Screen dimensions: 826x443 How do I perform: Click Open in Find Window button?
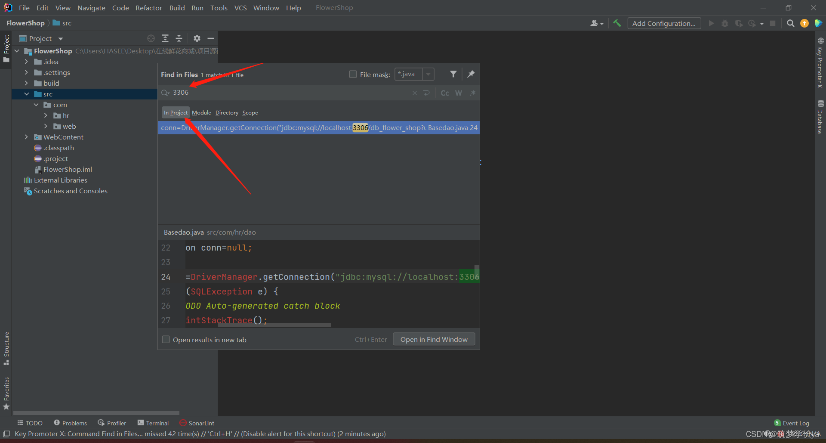(434, 339)
